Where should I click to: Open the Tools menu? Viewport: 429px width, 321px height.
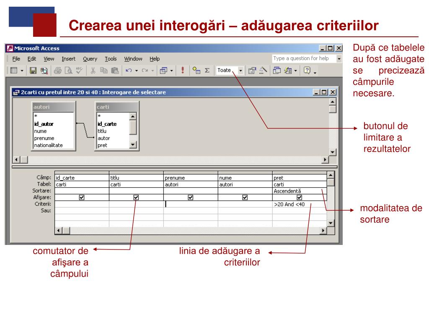(x=111, y=59)
